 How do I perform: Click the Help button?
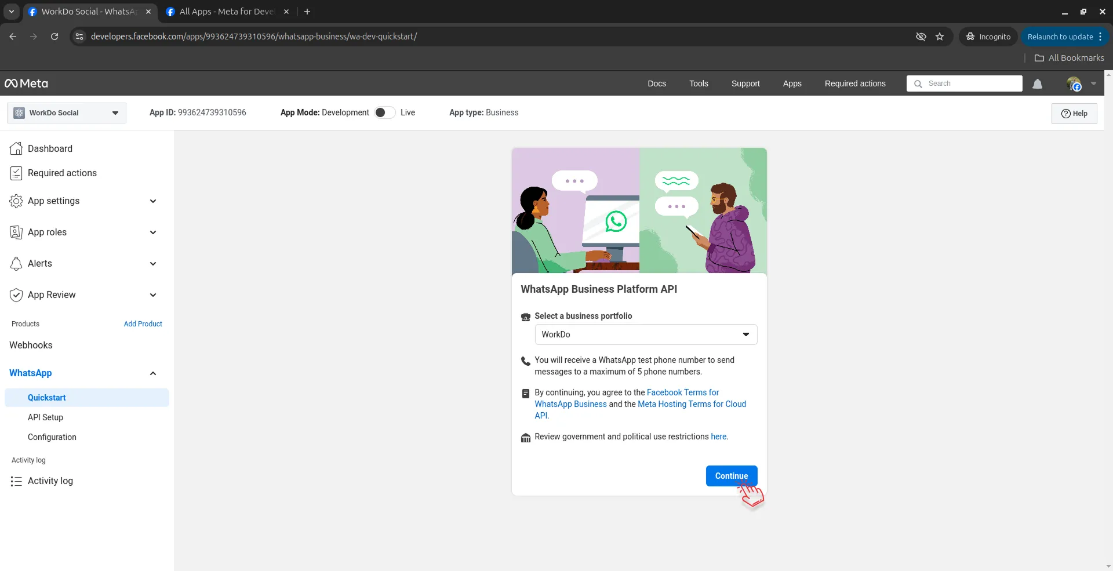click(1074, 114)
